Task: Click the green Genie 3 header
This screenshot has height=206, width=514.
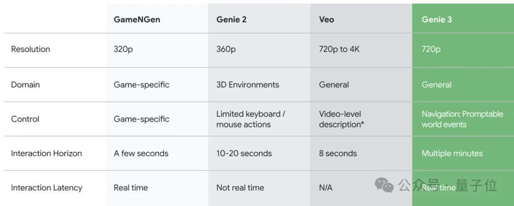Action: (x=436, y=19)
